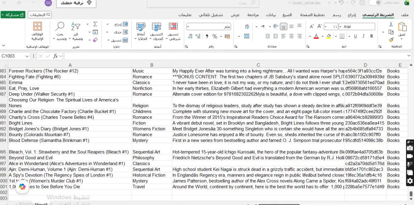Click the Clear eraser icon
The width and height of the screenshot is (414, 205).
click(x=95, y=40)
